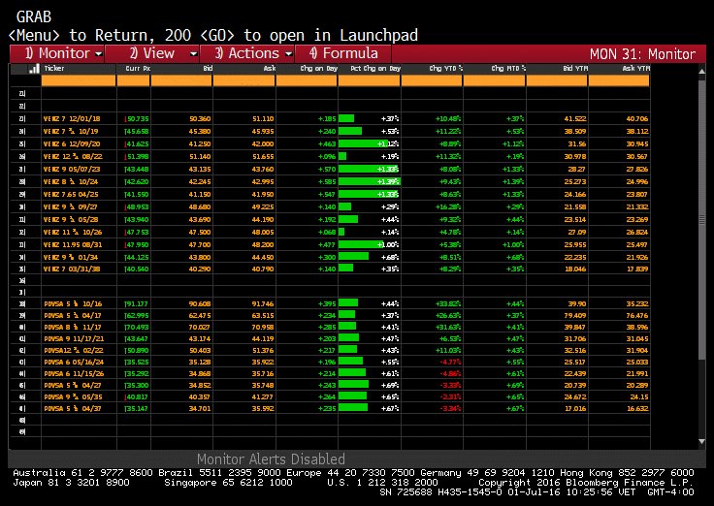Focus the orange entry field under Ticker
The width and height of the screenshot is (714, 506).
(79, 81)
